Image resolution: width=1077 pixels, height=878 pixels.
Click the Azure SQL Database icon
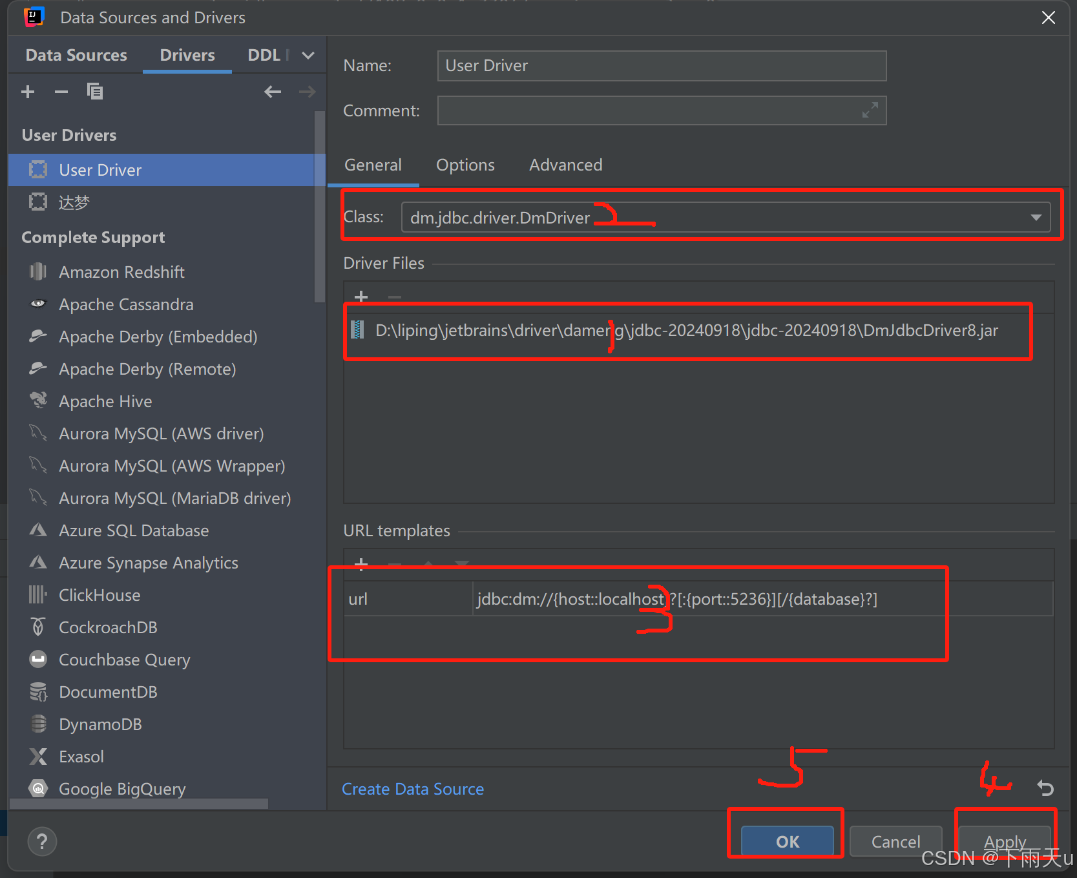38,530
